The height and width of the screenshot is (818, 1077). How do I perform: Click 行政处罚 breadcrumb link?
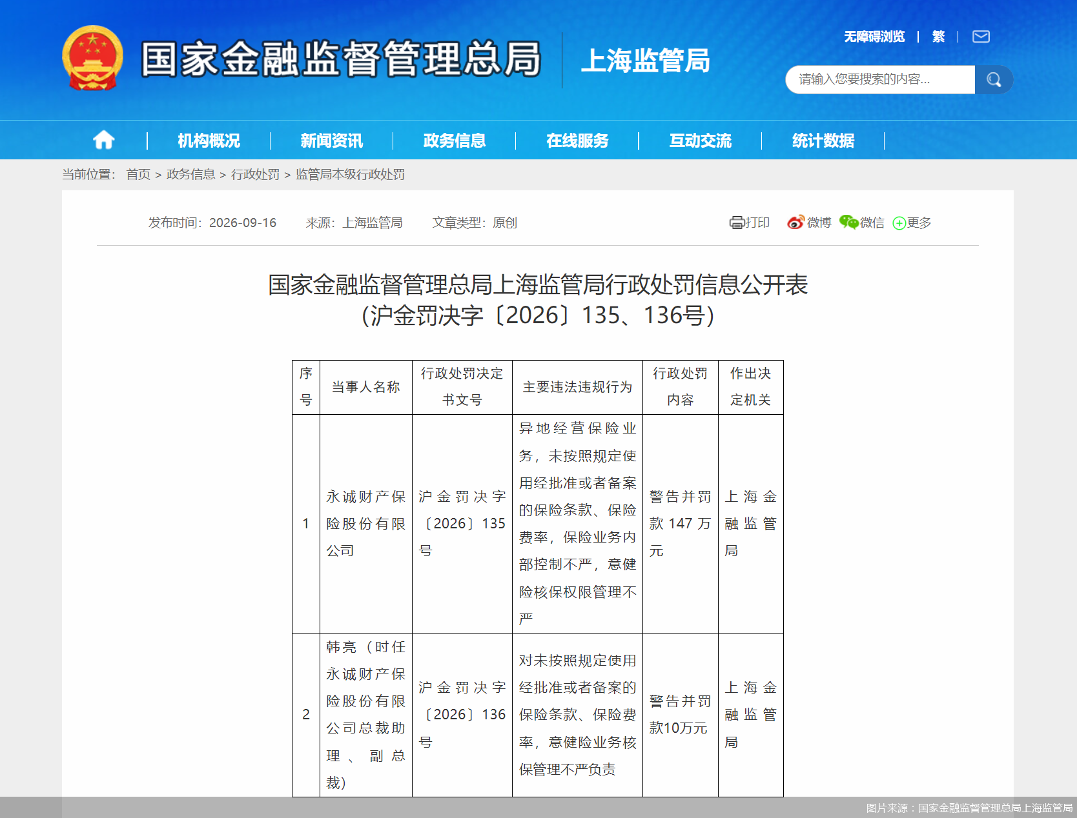point(255,174)
